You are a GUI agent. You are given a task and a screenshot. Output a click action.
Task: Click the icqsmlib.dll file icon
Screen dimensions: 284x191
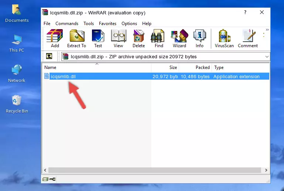click(47, 76)
